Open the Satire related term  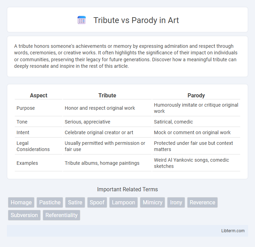pyautogui.click(x=75, y=202)
